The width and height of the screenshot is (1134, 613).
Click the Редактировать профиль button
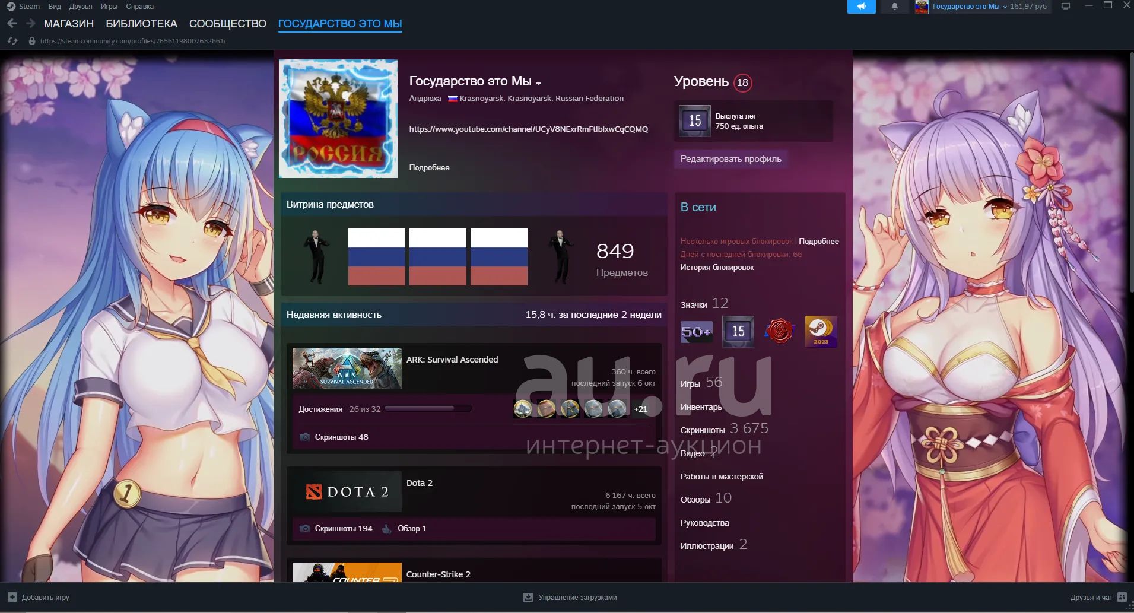[730, 159]
